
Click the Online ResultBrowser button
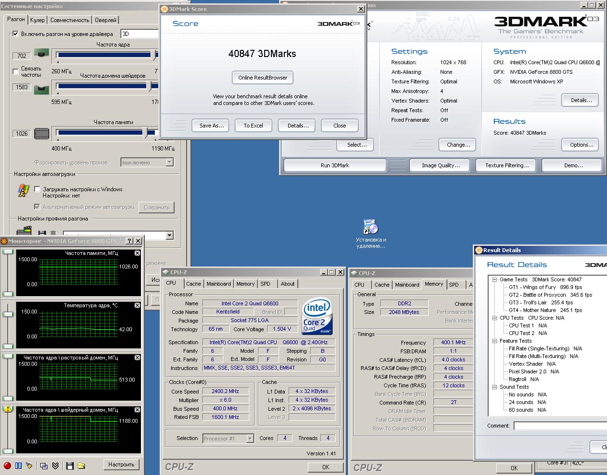[263, 78]
